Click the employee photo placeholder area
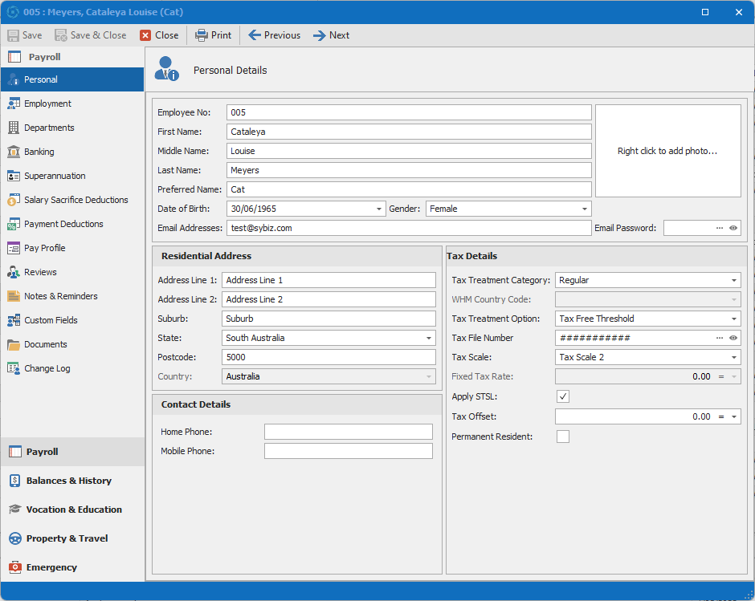This screenshot has height=601, width=755. point(667,151)
